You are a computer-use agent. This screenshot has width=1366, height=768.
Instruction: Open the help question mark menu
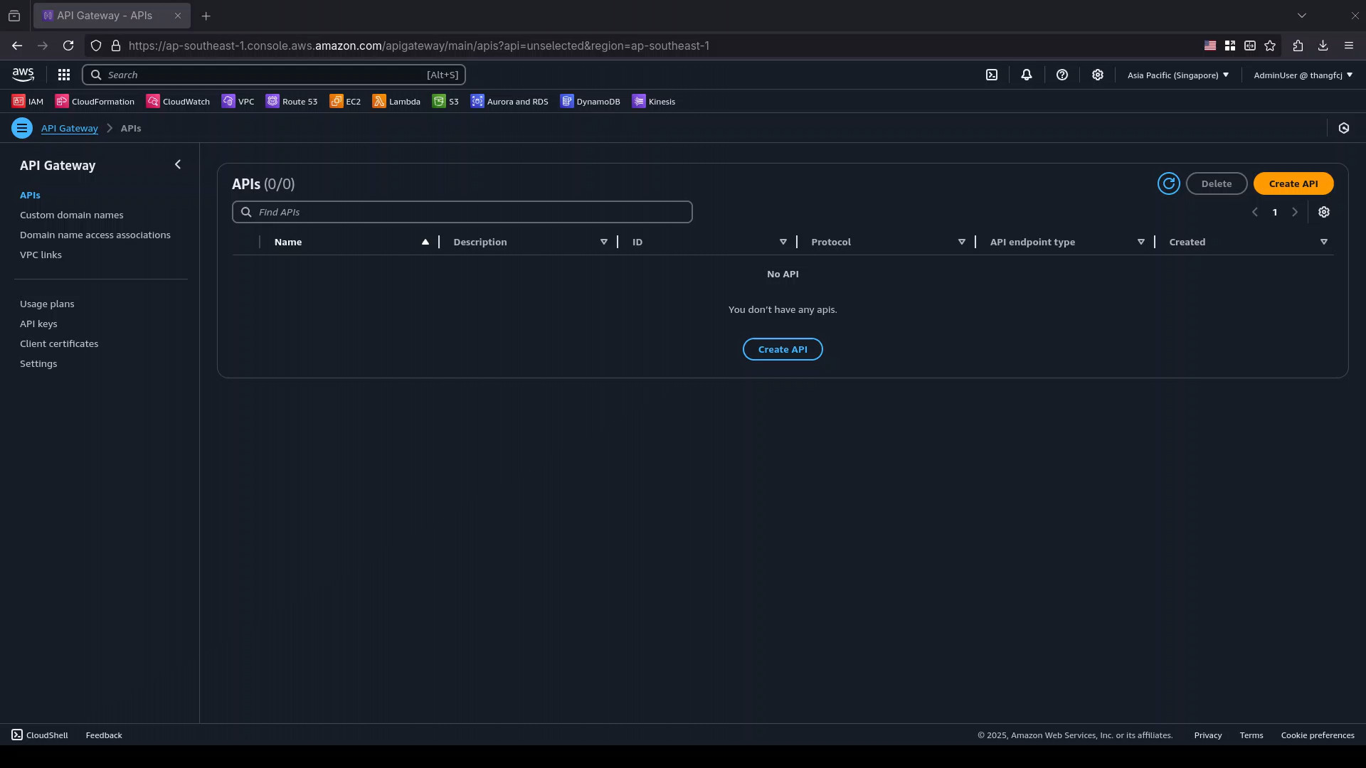[x=1062, y=75]
